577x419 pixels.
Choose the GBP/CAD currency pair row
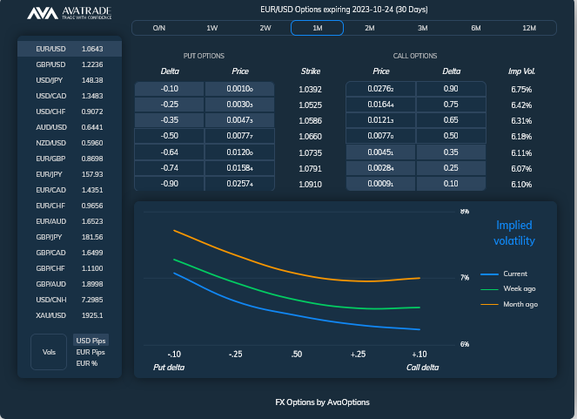tap(70, 253)
